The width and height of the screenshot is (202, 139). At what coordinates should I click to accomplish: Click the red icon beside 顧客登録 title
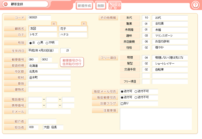5,4
